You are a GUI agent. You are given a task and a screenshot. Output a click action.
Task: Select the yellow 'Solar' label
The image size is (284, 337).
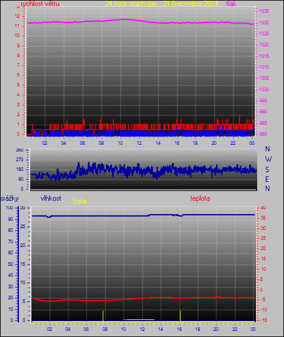click(x=80, y=201)
